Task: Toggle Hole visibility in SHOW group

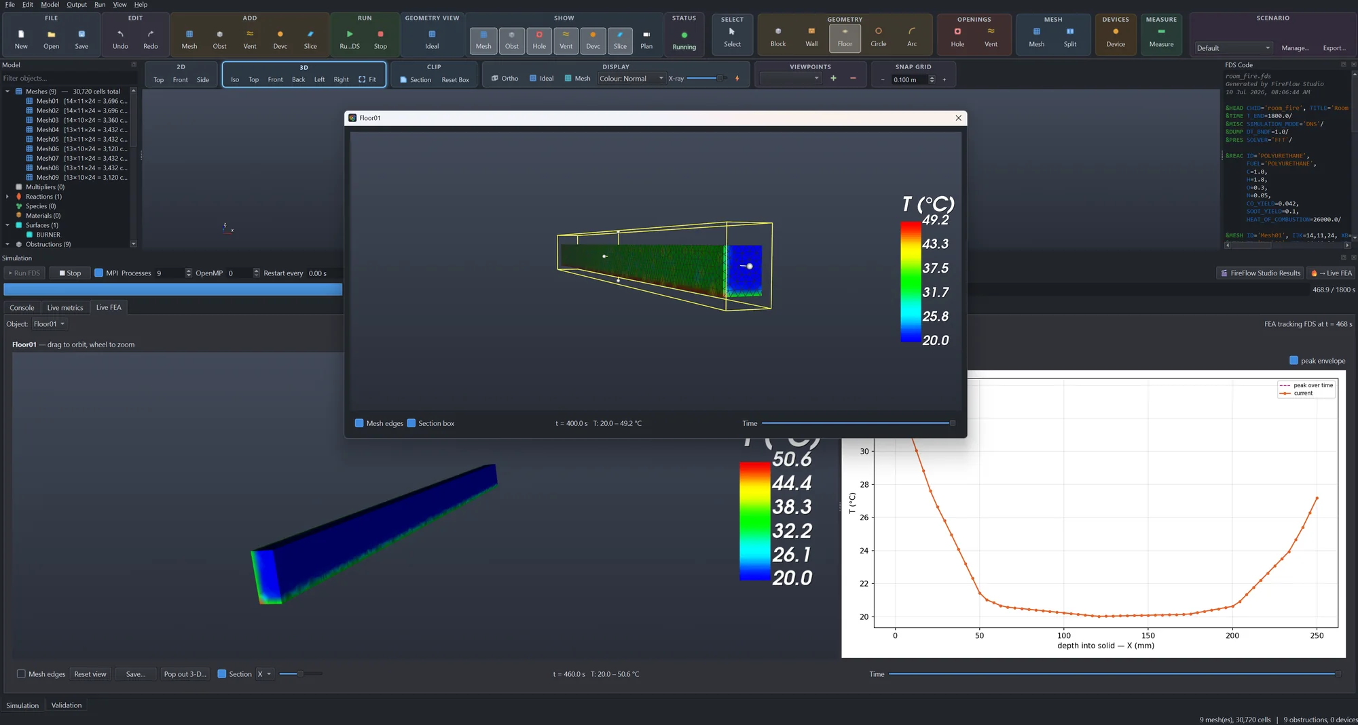Action: 539,40
